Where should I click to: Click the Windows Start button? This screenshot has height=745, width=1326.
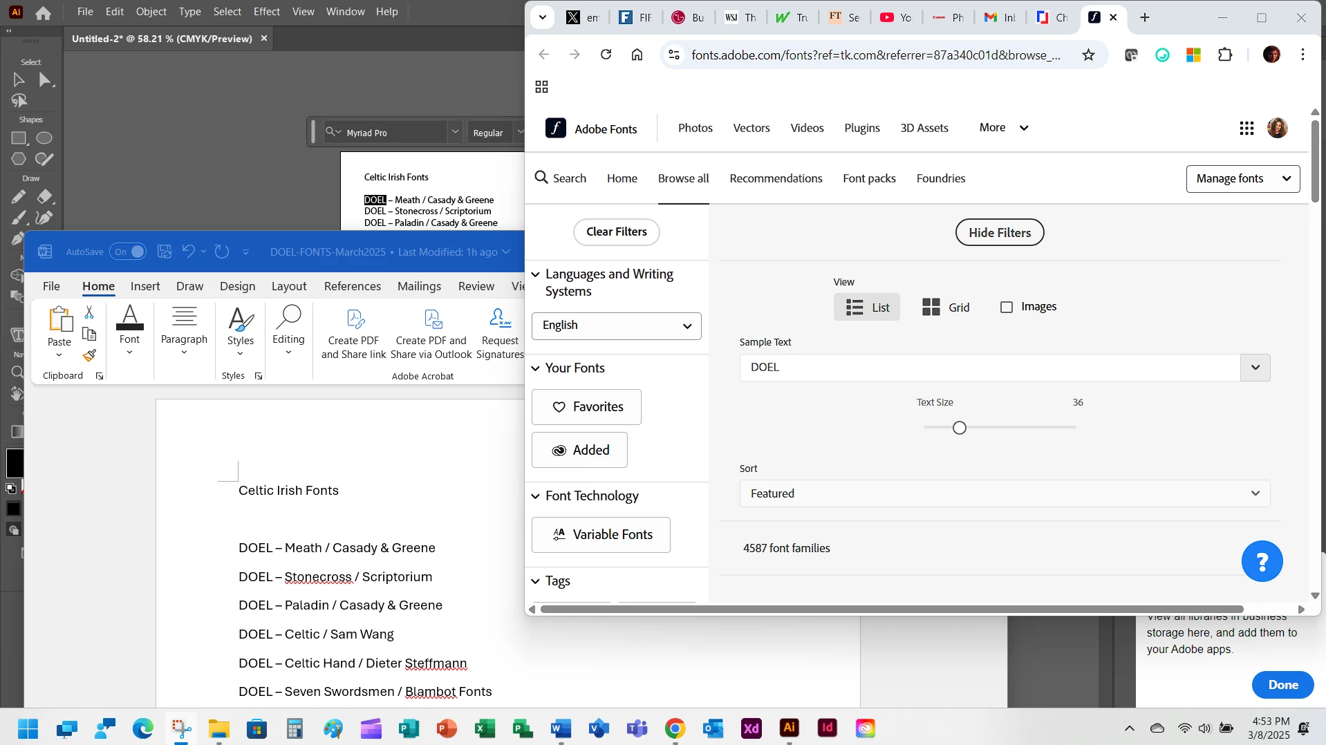point(28,728)
